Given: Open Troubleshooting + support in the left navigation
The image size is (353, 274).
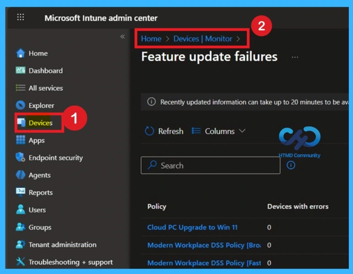Looking at the screenshot, I should pyautogui.click(x=71, y=262).
